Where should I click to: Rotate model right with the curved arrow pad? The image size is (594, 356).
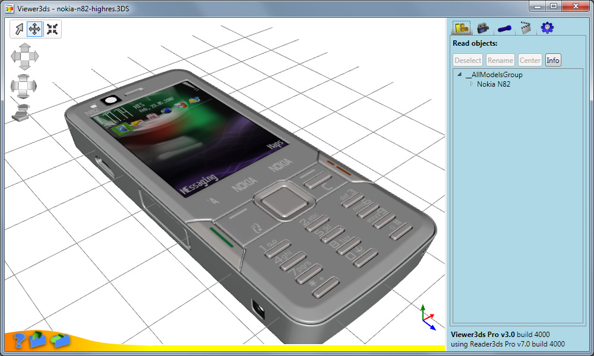pos(33,86)
